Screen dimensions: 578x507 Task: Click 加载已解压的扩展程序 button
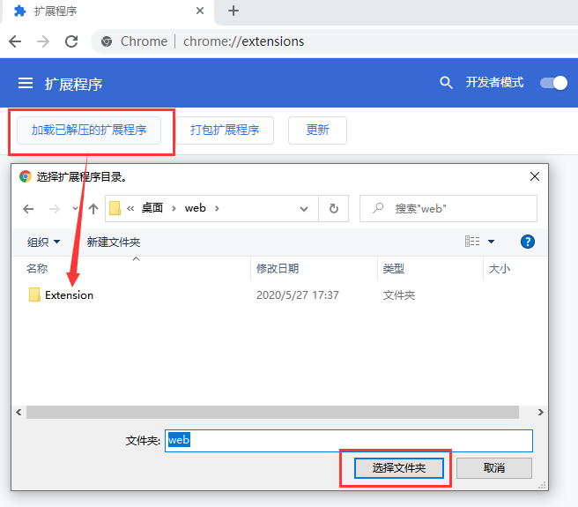pos(89,130)
